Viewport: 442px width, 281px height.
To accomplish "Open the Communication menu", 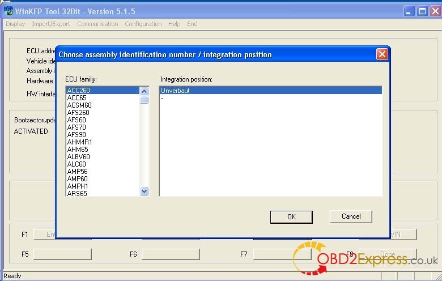I will pos(97,24).
